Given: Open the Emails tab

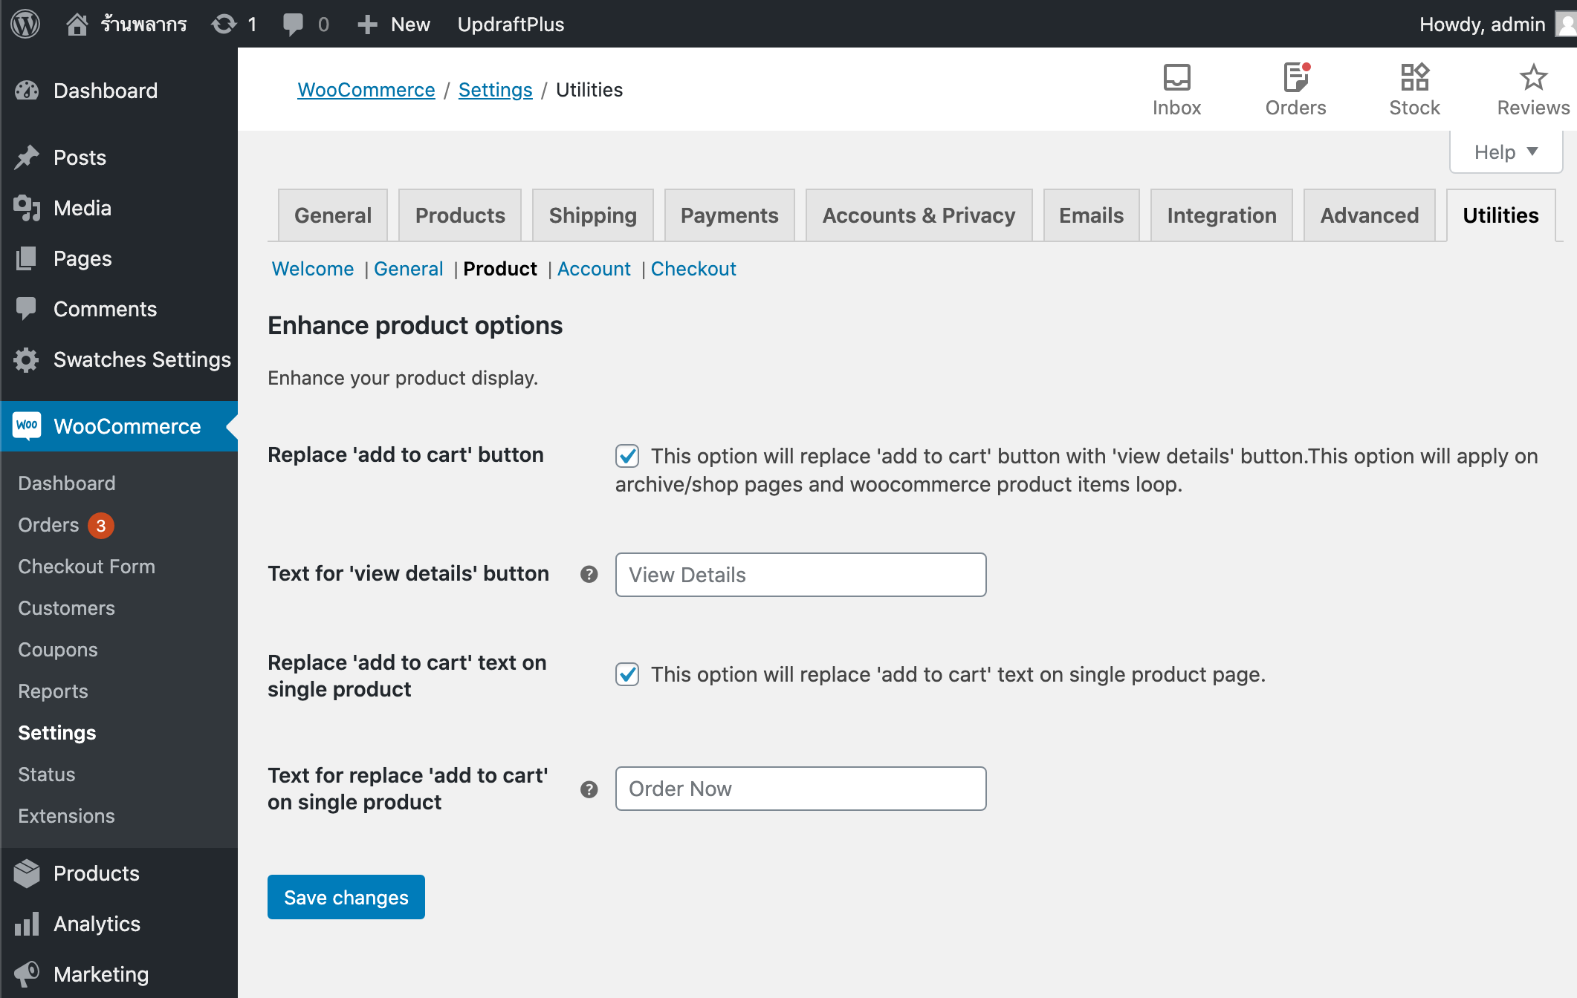Looking at the screenshot, I should (1092, 215).
